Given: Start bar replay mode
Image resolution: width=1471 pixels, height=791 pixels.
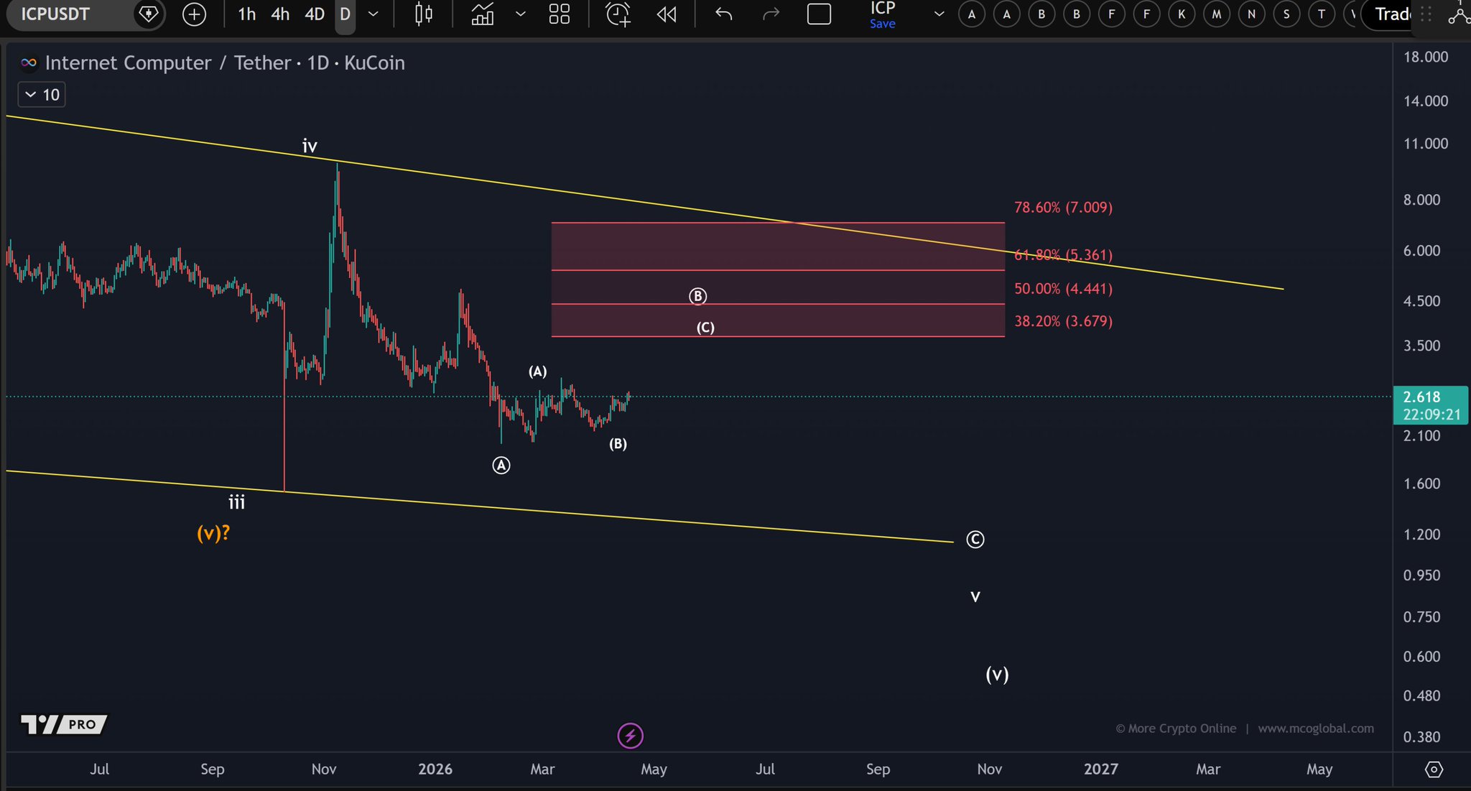Looking at the screenshot, I should click(667, 14).
